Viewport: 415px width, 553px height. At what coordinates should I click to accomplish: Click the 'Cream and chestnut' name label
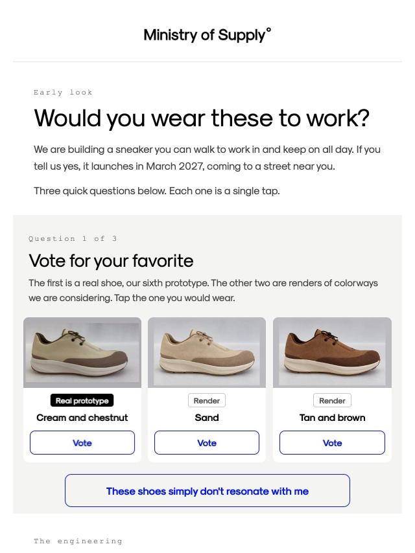[82, 418]
